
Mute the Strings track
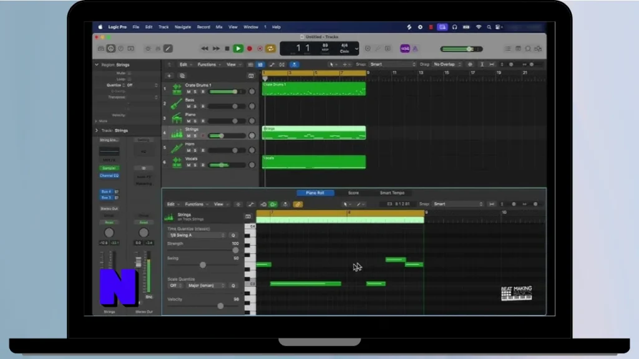188,136
